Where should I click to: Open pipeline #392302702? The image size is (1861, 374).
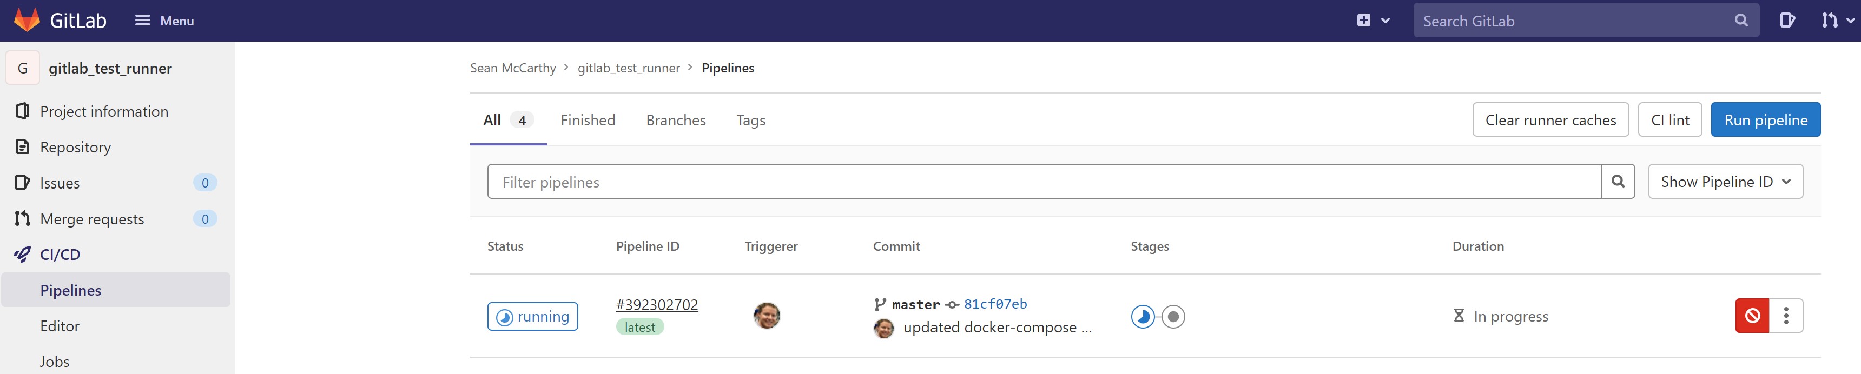657,305
